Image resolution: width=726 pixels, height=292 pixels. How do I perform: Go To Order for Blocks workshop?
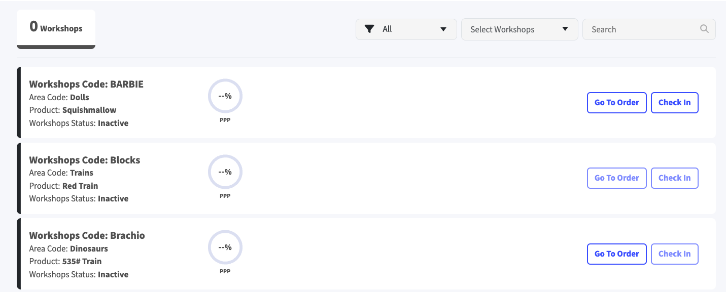click(617, 178)
